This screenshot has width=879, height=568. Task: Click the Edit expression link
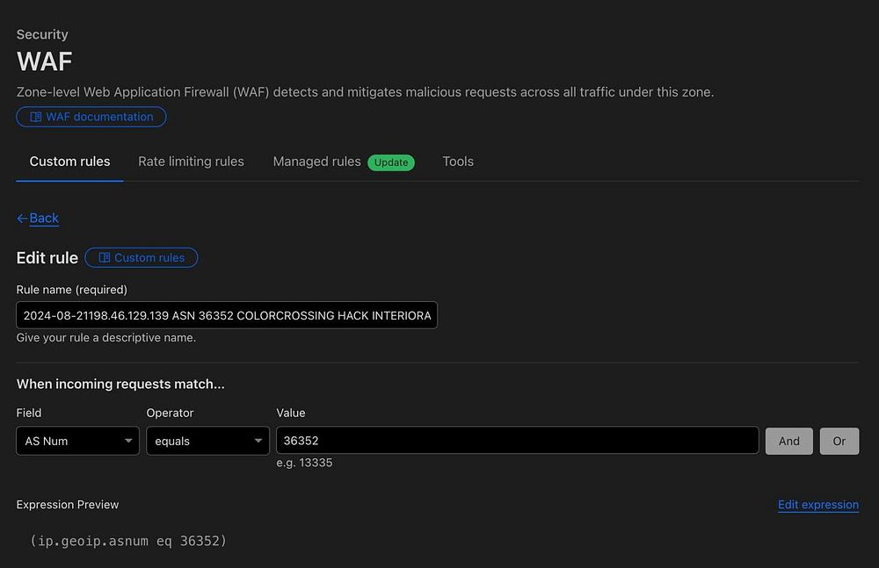(817, 505)
